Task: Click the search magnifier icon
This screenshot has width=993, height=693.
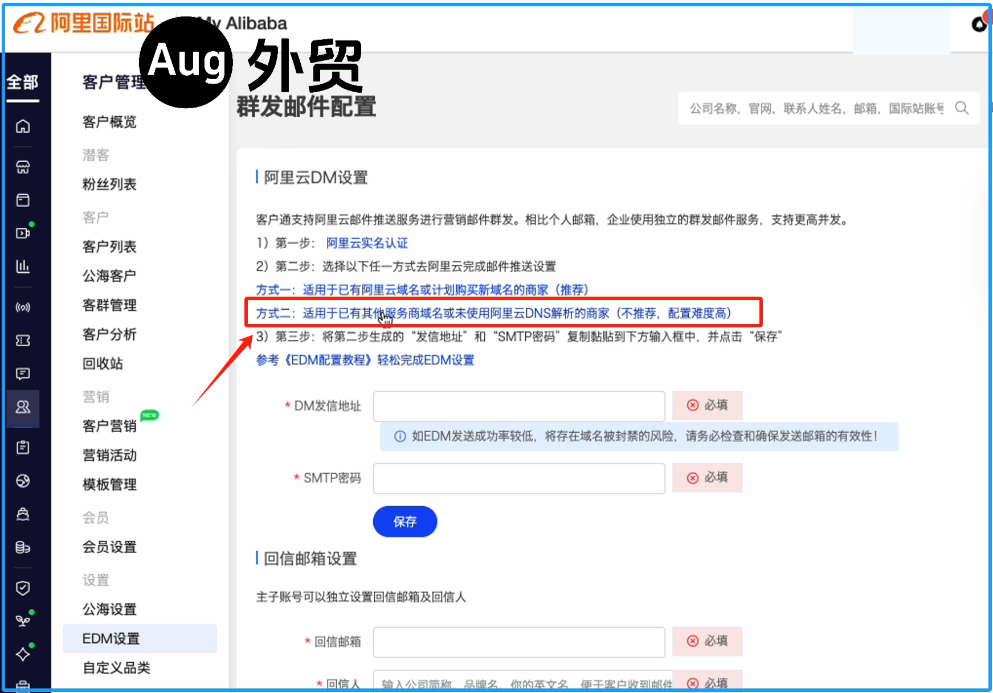Action: click(x=962, y=108)
